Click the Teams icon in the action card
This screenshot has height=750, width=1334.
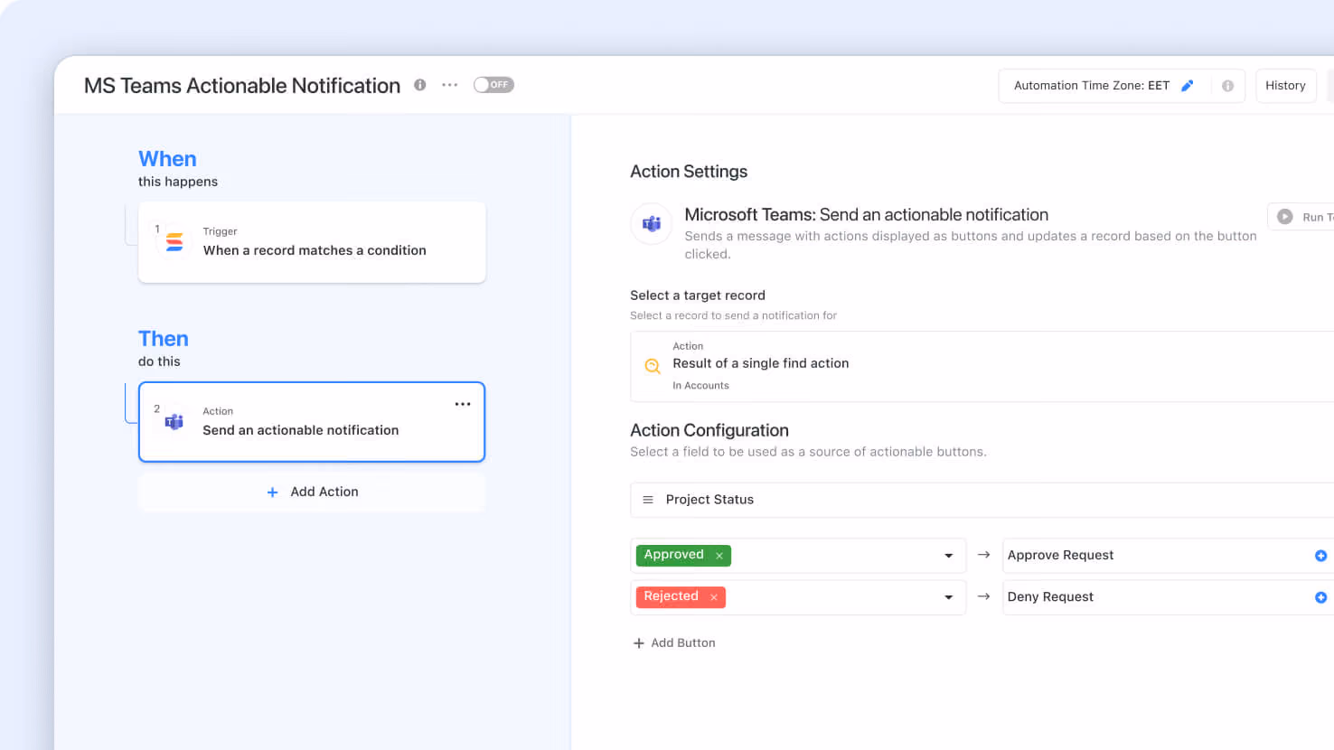[x=174, y=421]
